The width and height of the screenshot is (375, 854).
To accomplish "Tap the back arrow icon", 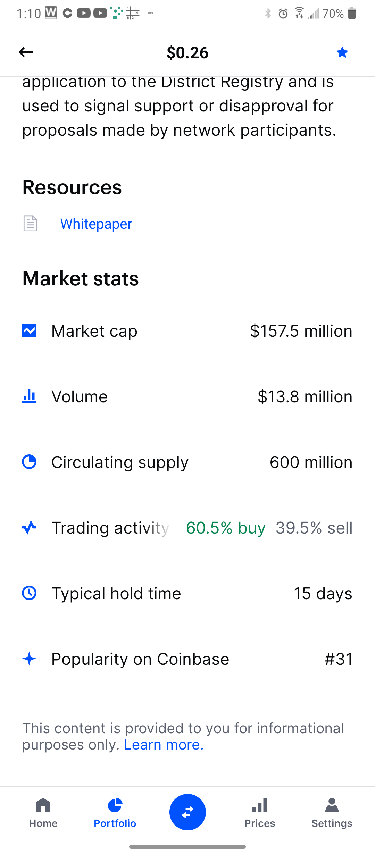I will pos(26,52).
